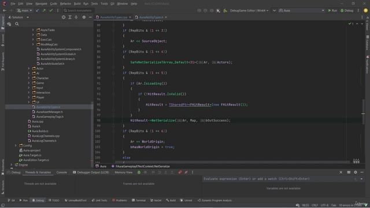Open the Tools menu
The height and width of the screenshot is (208, 370).
104,4
